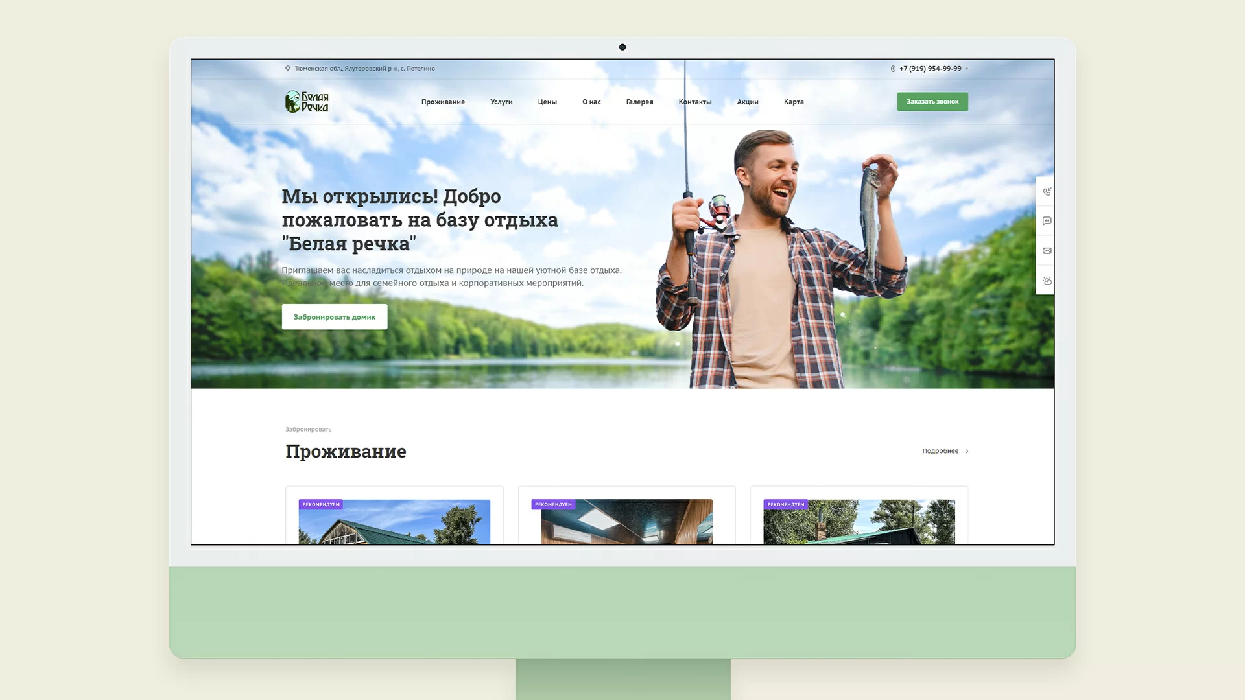
Task: Open the Акции navigation link
Action: (748, 102)
